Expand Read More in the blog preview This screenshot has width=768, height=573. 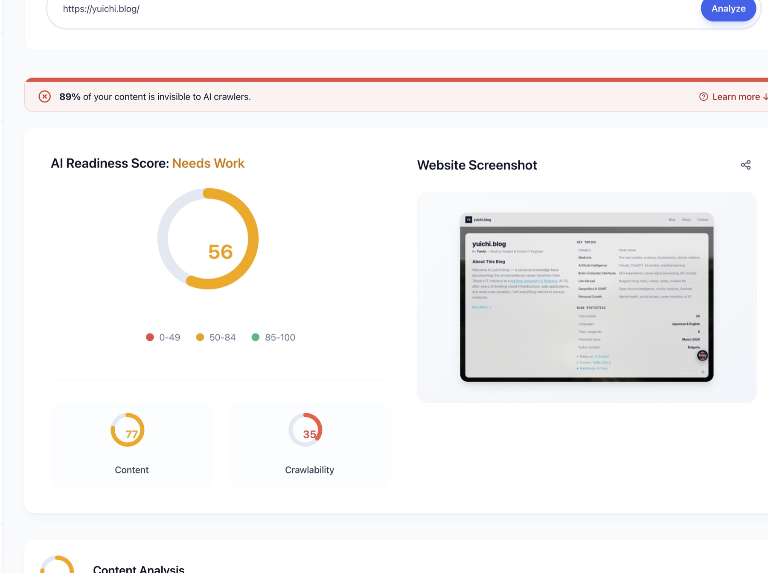(x=480, y=307)
